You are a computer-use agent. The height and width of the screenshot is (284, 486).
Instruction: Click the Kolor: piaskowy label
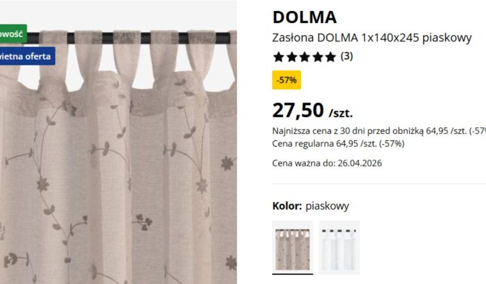(311, 206)
